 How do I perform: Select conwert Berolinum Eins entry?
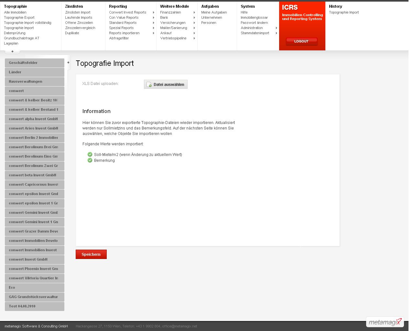(x=35, y=156)
